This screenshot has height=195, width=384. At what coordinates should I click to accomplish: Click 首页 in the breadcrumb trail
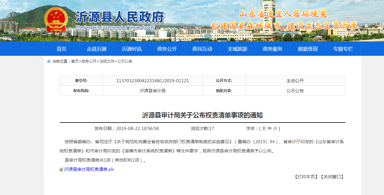click(75, 61)
